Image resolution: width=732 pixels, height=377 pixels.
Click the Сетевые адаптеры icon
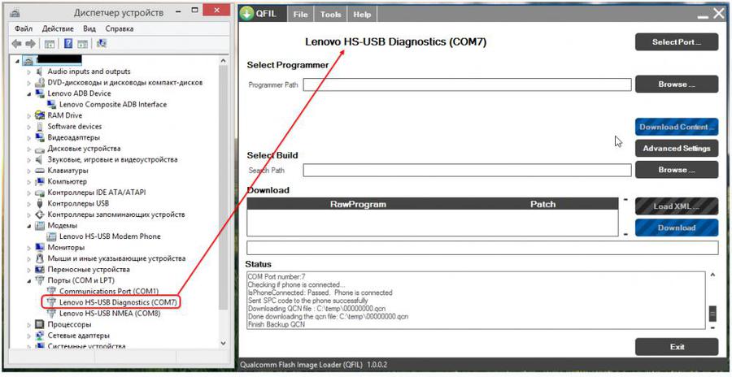click(x=40, y=336)
